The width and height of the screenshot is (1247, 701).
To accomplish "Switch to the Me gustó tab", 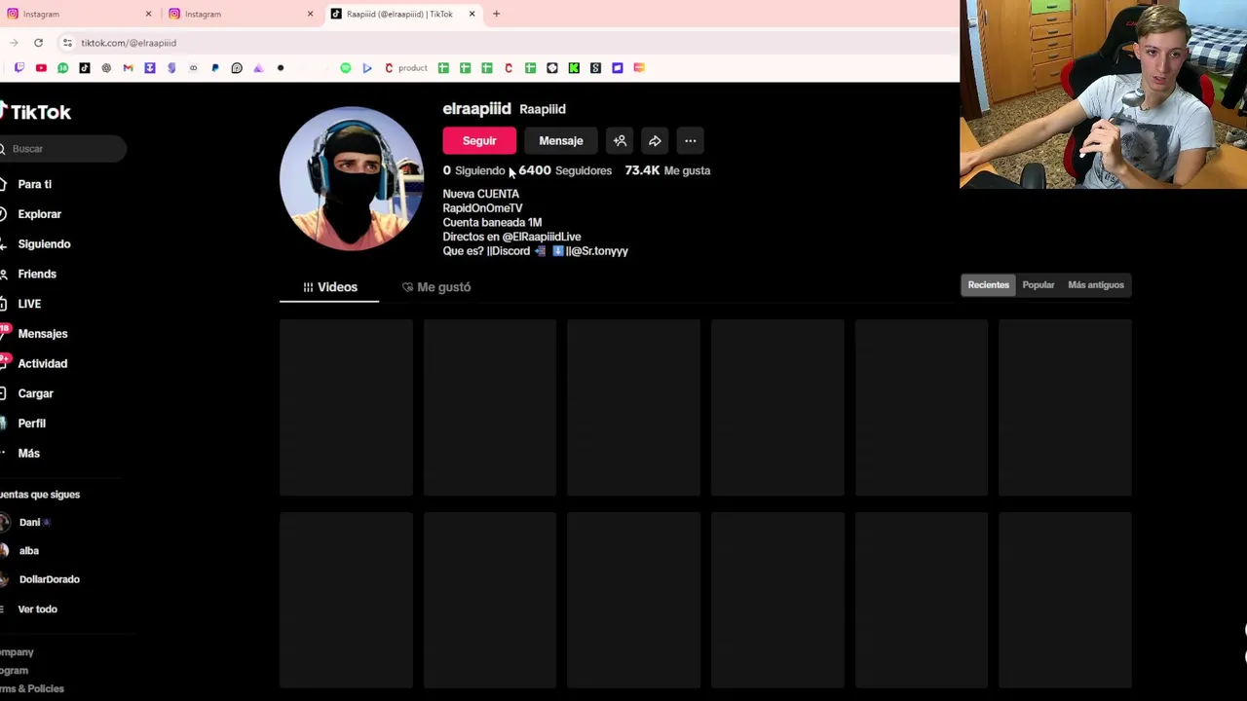I will (x=435, y=287).
